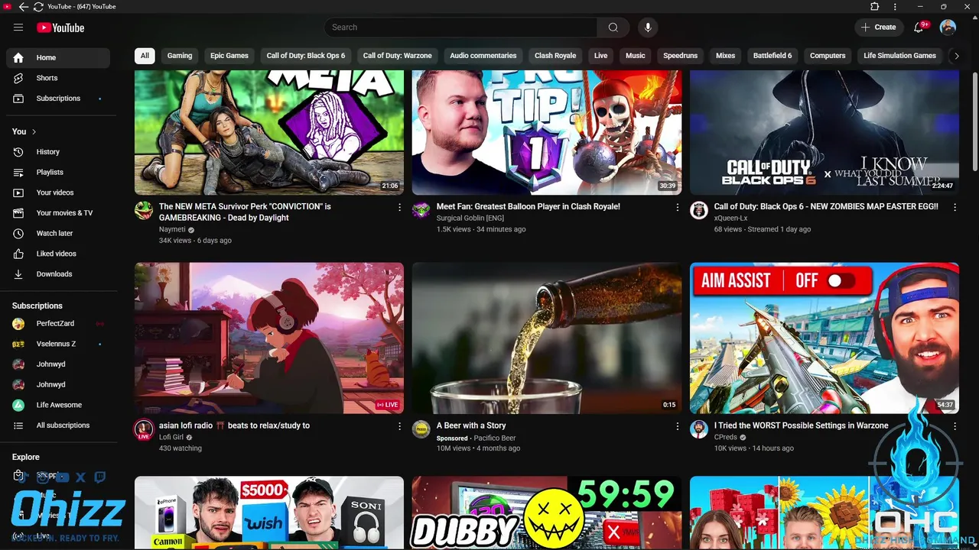Play the A Beer with a Story thumbnail
The width and height of the screenshot is (979, 550).
point(547,338)
